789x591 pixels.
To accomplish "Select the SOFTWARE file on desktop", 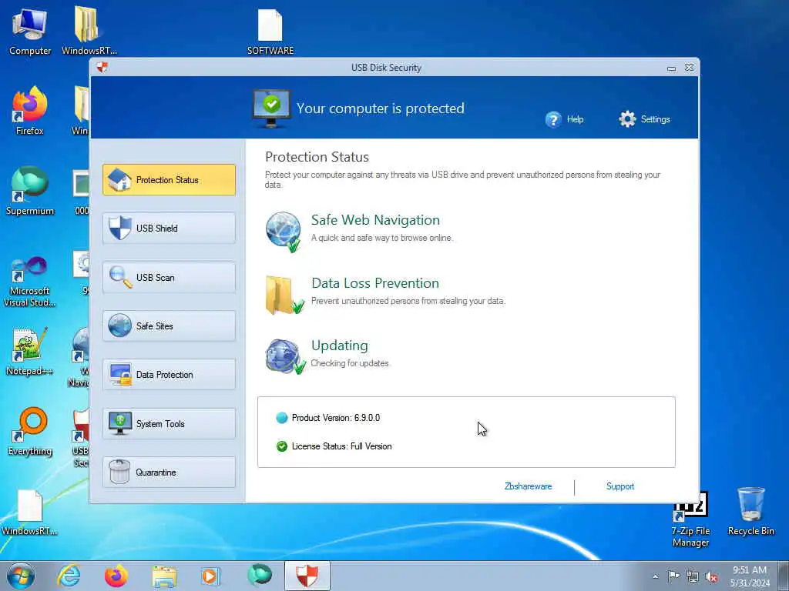I will (270, 31).
